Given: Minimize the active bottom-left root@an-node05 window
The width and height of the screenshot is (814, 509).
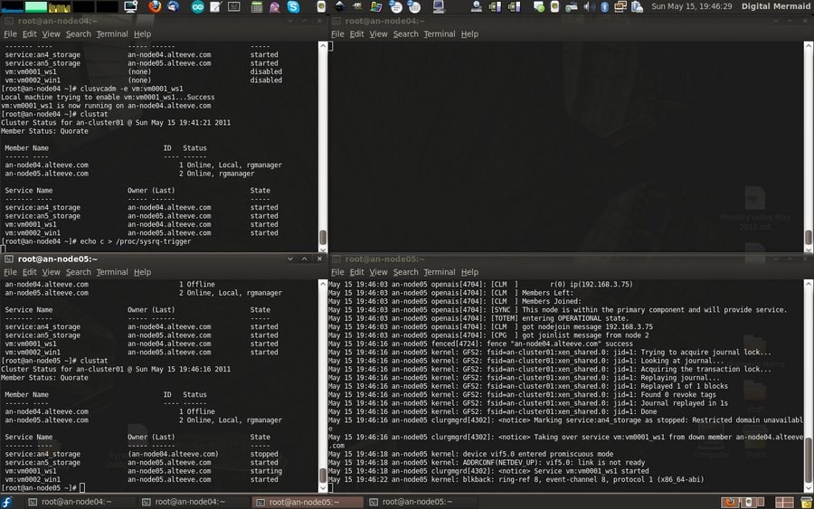Looking at the screenshot, I should point(290,259).
